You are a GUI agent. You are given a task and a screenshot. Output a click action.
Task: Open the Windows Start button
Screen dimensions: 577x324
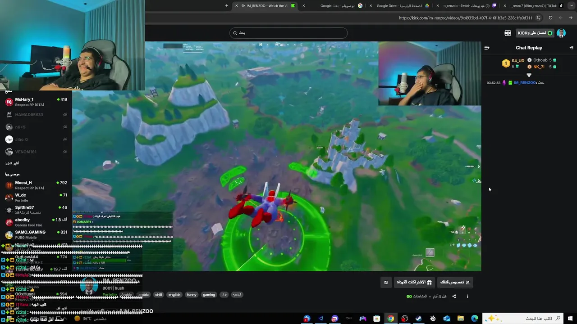click(x=570, y=319)
